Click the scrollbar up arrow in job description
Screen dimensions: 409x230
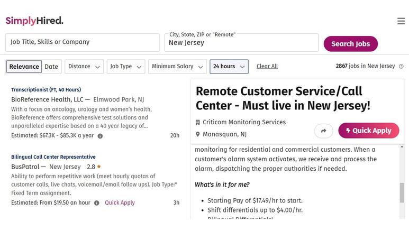(x=402, y=147)
